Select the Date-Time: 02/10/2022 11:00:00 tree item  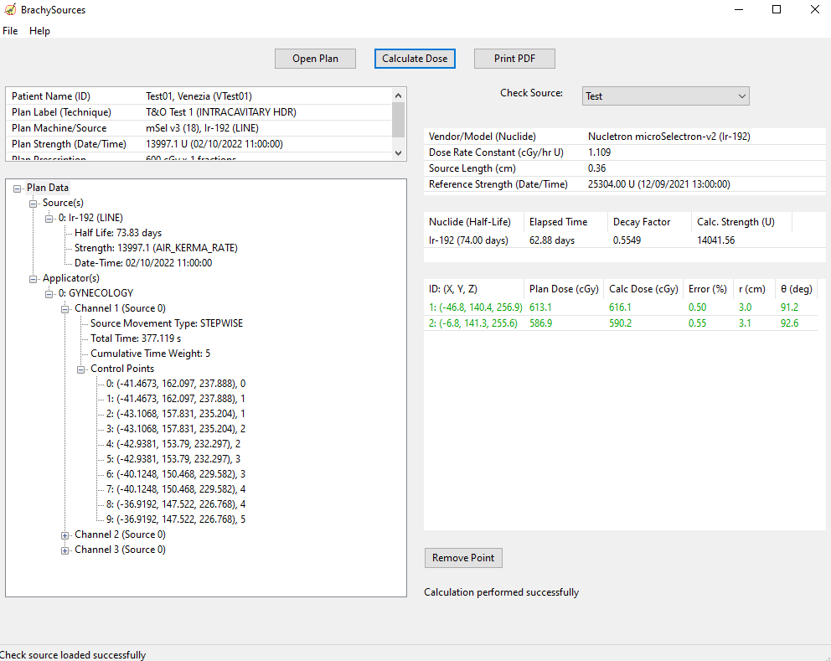coord(143,263)
